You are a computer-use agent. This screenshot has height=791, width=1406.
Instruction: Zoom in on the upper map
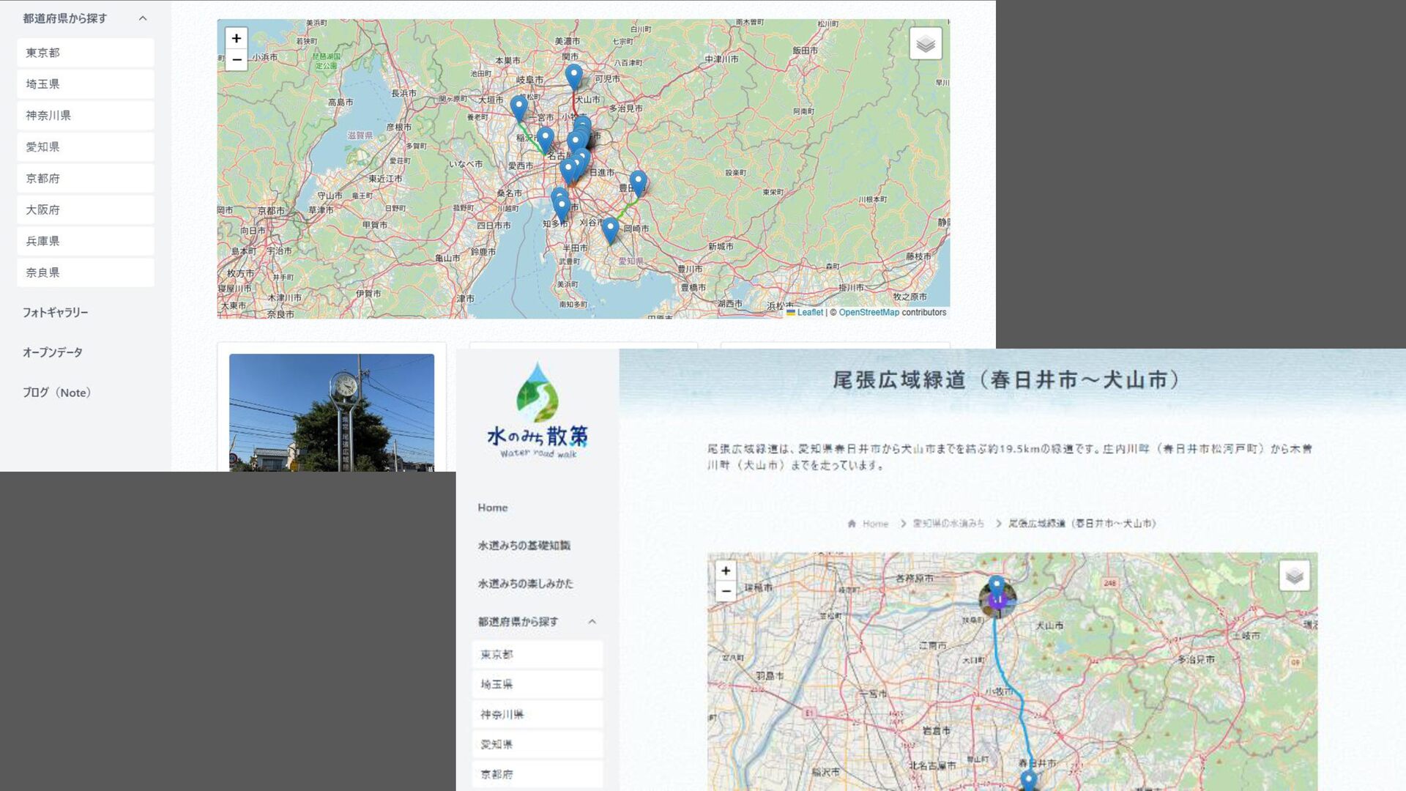pos(236,39)
